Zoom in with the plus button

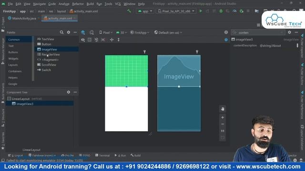[223, 117]
